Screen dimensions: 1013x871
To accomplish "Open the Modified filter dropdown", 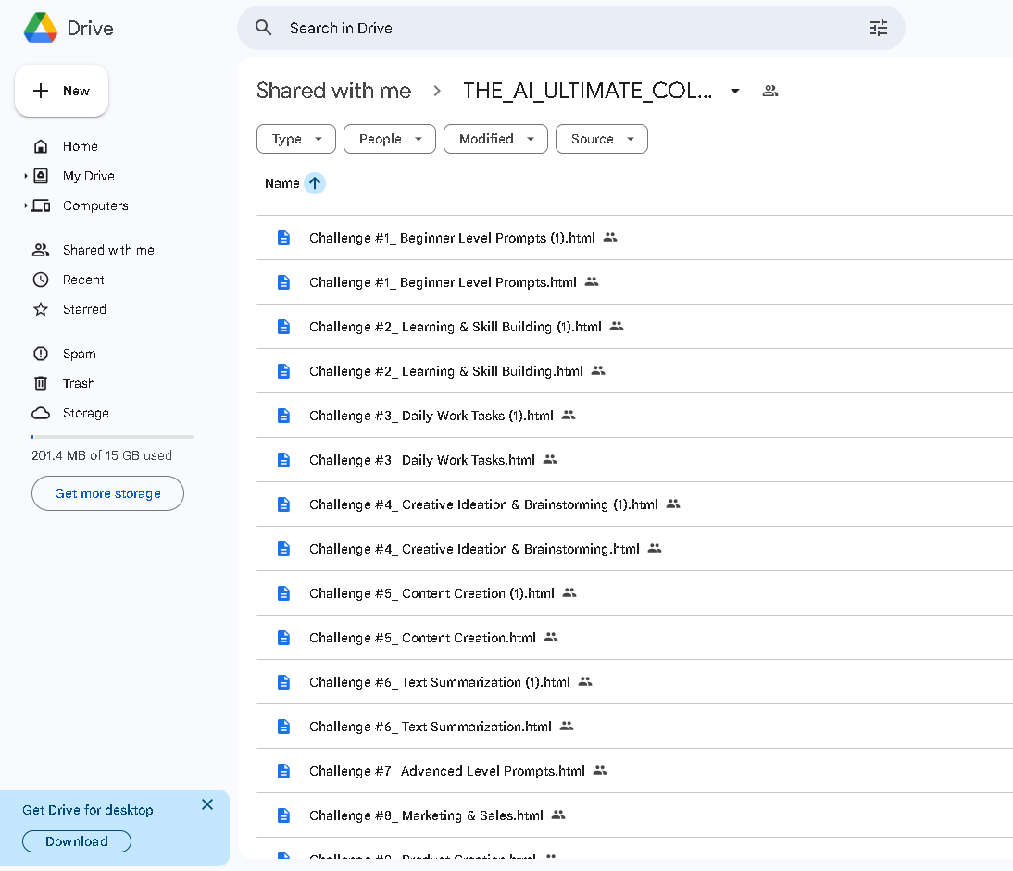I will (x=495, y=139).
